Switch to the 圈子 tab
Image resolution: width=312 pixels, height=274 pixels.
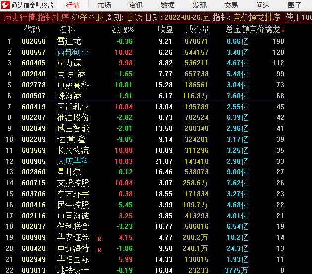point(295,5)
